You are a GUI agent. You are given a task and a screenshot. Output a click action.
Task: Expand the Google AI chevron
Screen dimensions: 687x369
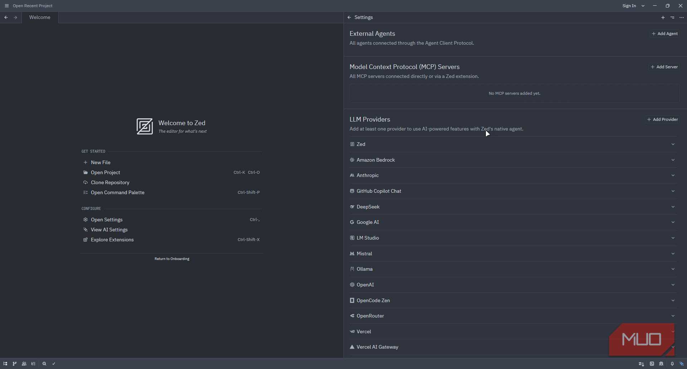673,222
